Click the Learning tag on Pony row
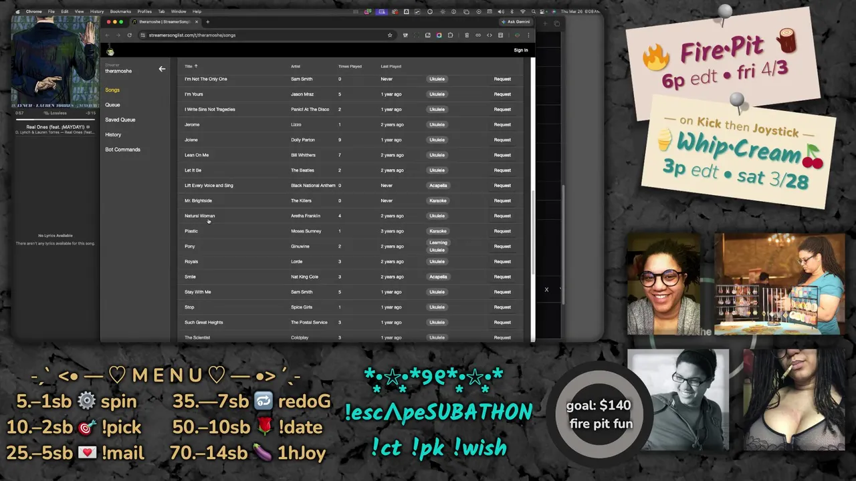The height and width of the screenshot is (481, 856). [438, 243]
